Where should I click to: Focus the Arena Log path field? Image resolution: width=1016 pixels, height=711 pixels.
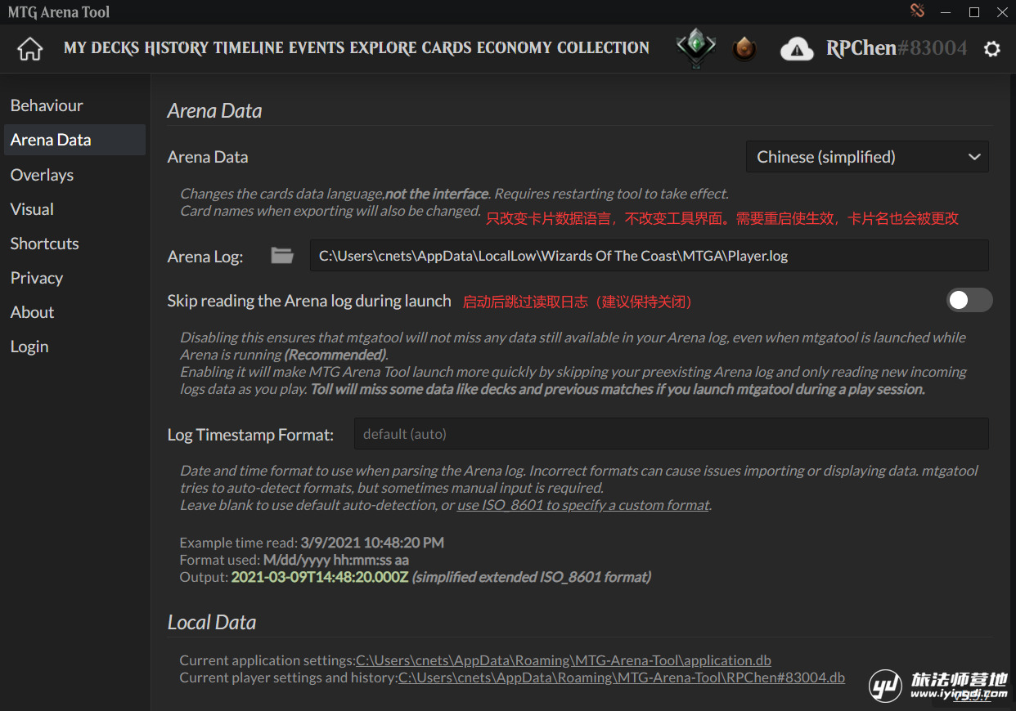coord(650,256)
